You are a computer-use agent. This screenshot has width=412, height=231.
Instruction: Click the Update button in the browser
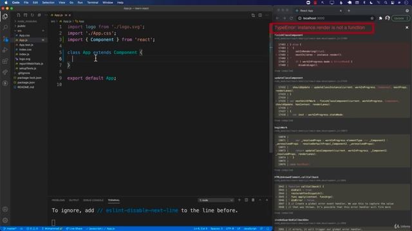point(400,18)
